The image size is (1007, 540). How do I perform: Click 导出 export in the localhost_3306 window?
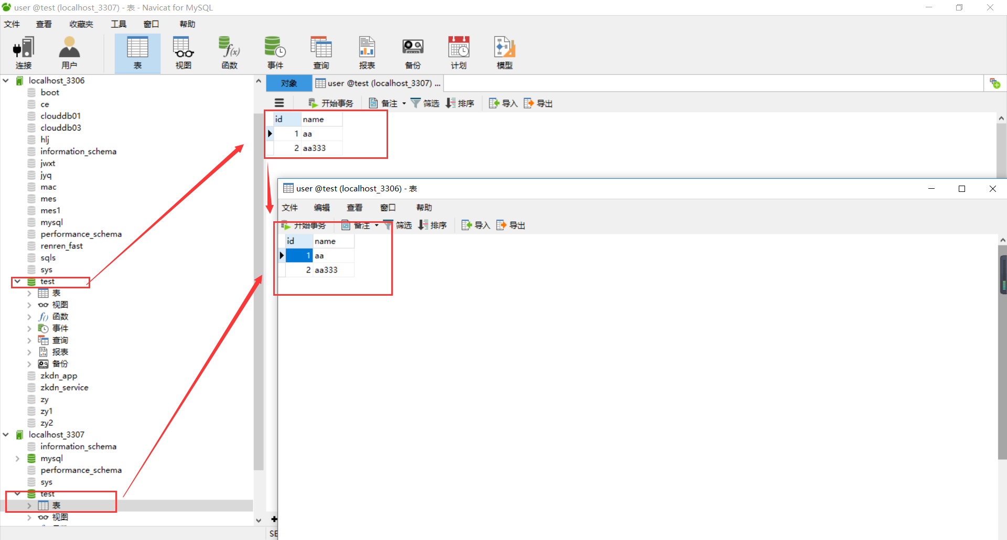(x=511, y=225)
